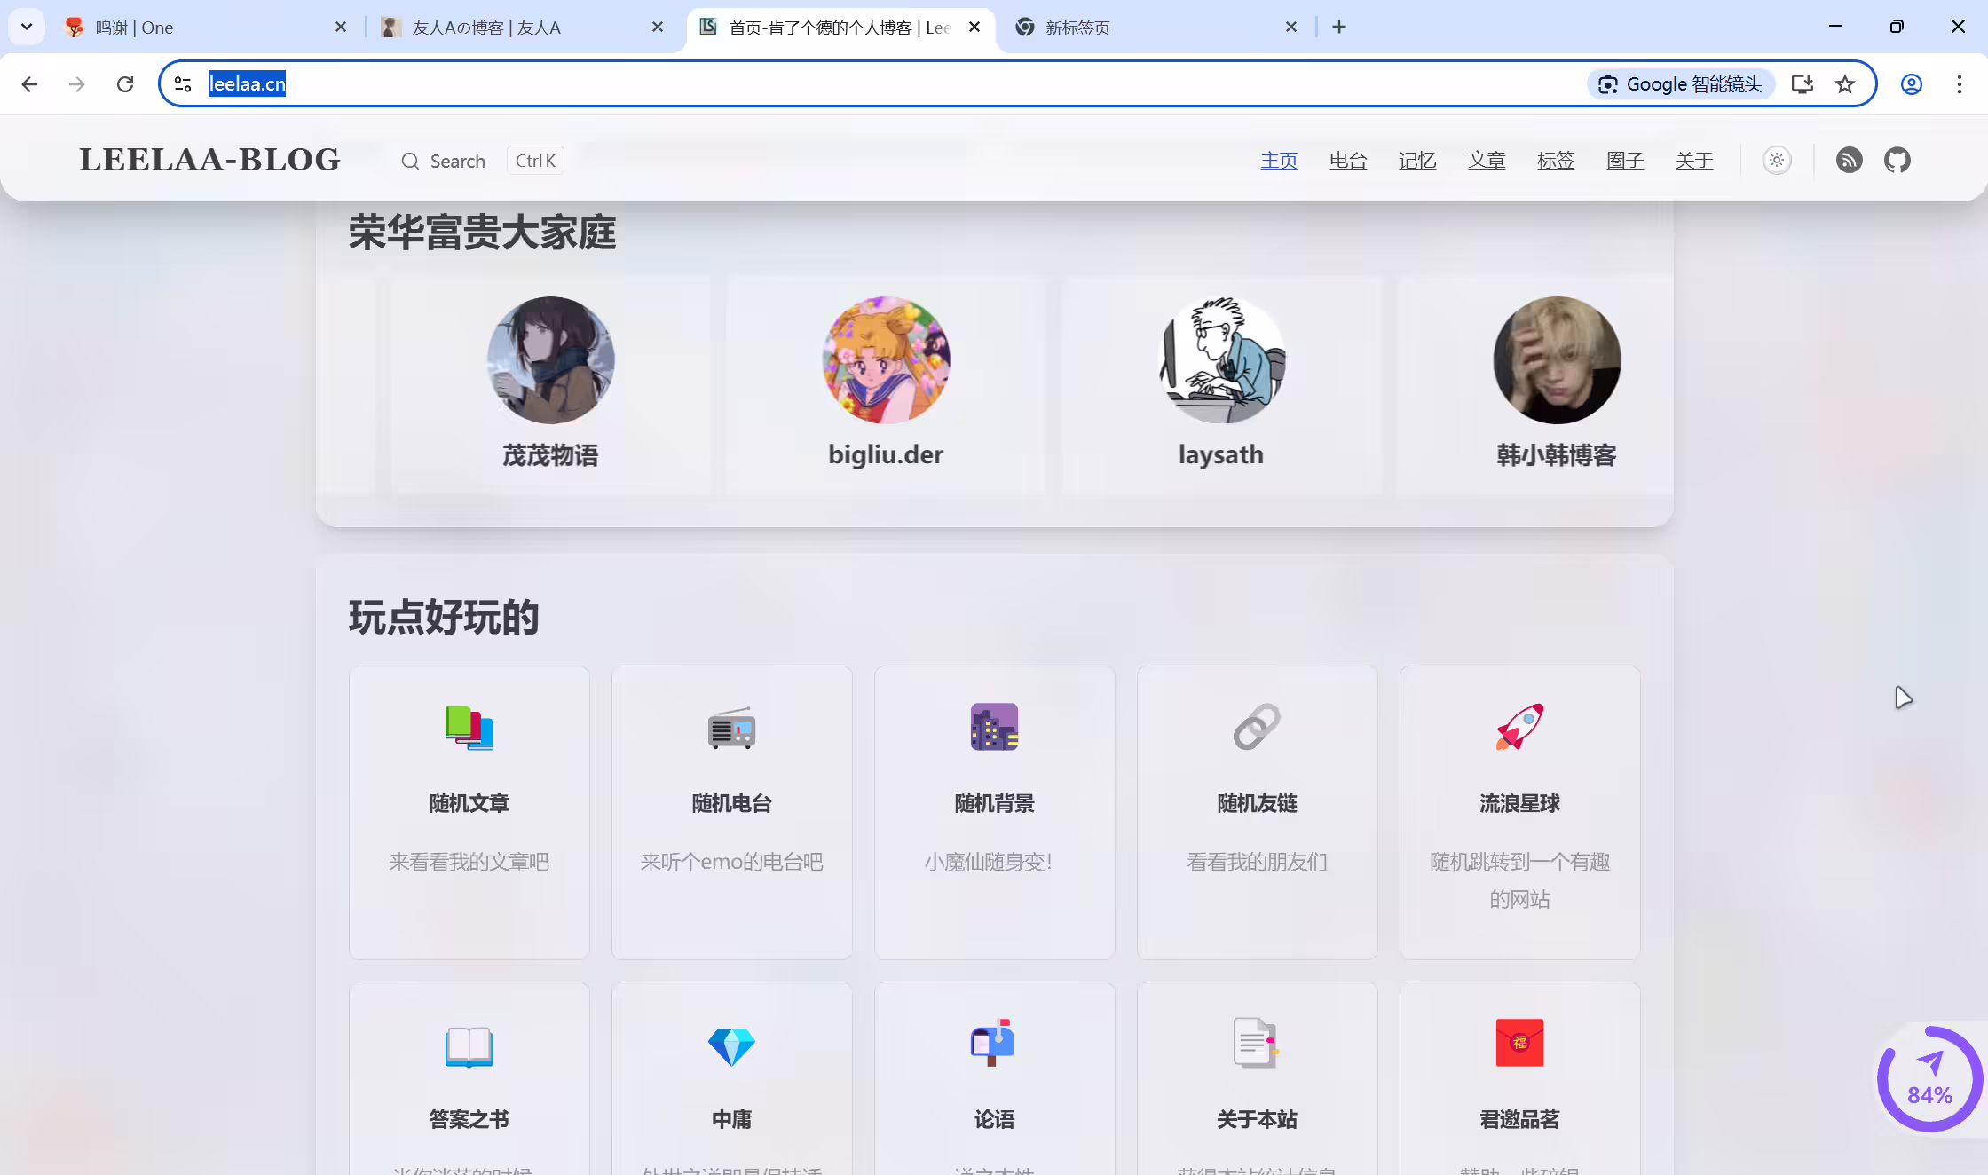The image size is (1988, 1175).
Task: Click the 论语 mailbox icon
Action: (x=994, y=1043)
